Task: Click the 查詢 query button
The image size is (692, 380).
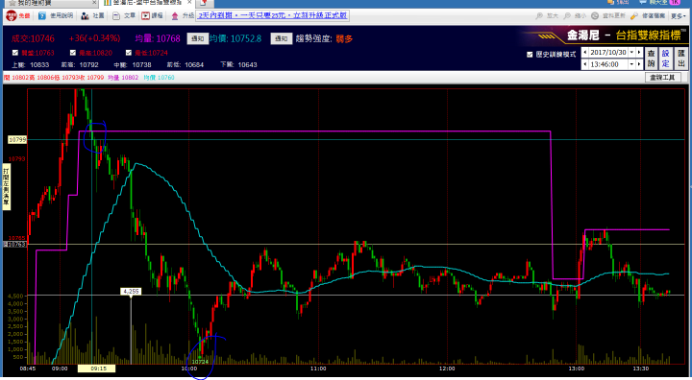Action: coord(652,59)
